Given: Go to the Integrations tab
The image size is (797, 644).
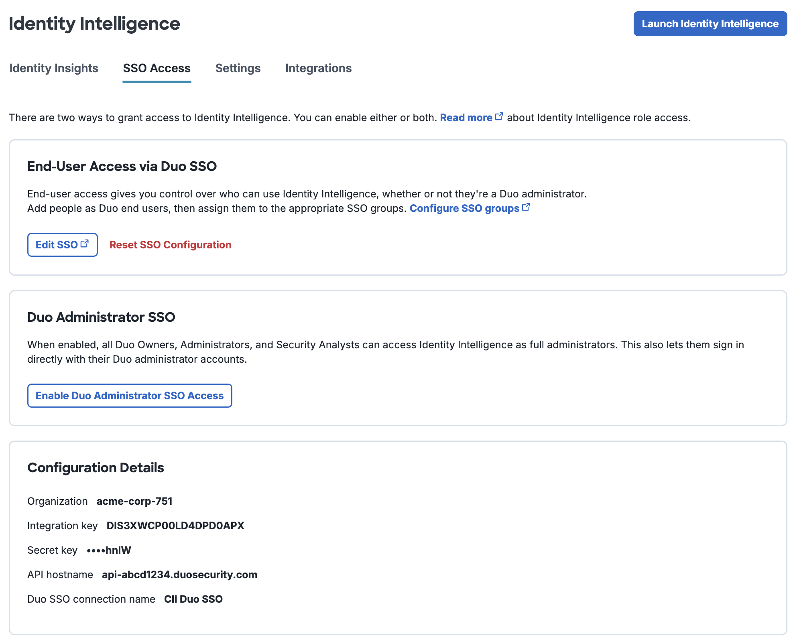Looking at the screenshot, I should pos(318,68).
